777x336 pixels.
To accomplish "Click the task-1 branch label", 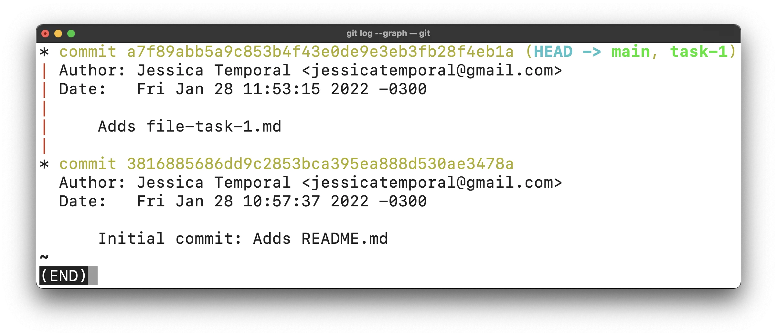I will click(698, 52).
